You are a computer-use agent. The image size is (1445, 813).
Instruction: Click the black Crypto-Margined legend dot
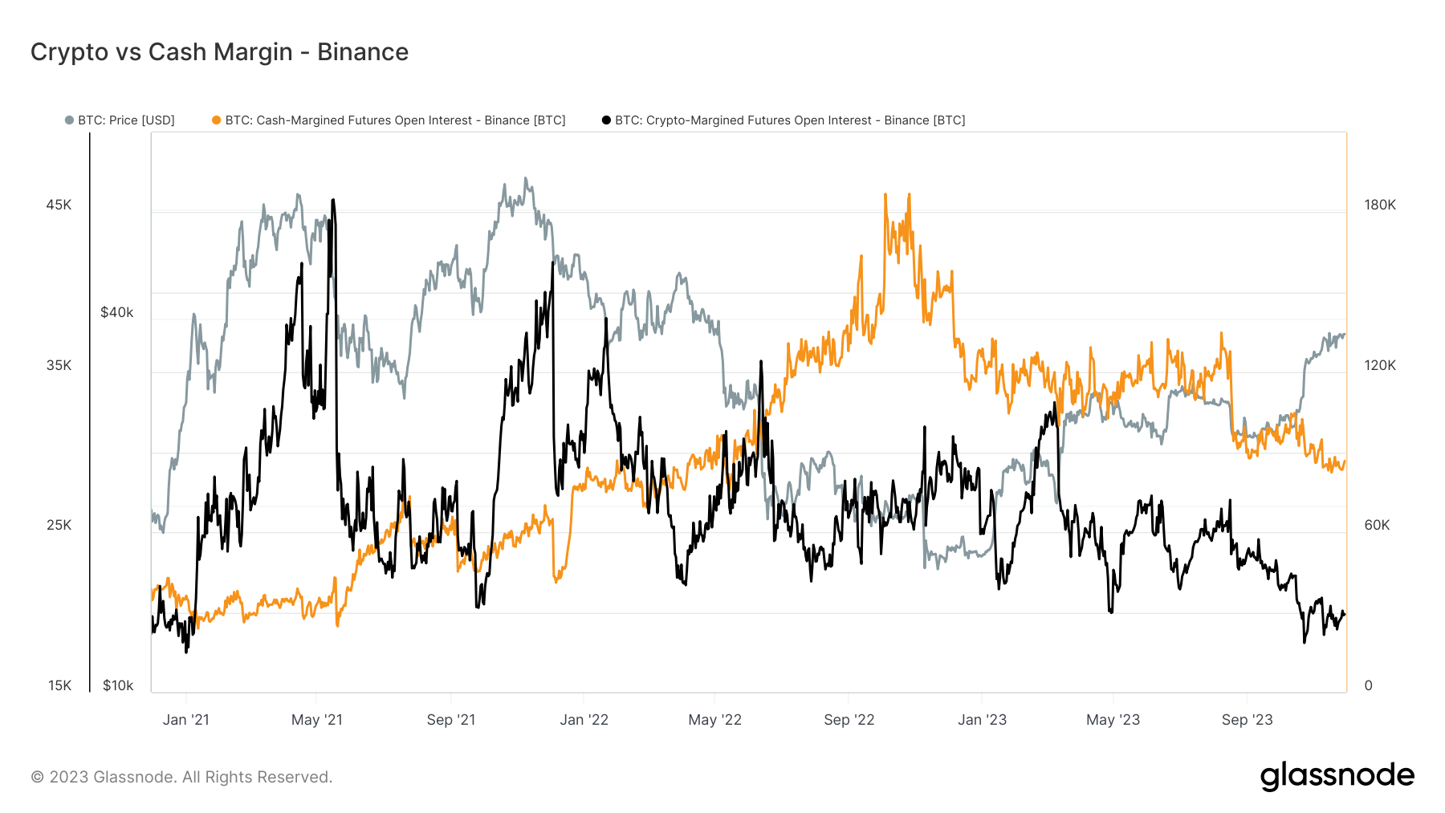click(606, 120)
